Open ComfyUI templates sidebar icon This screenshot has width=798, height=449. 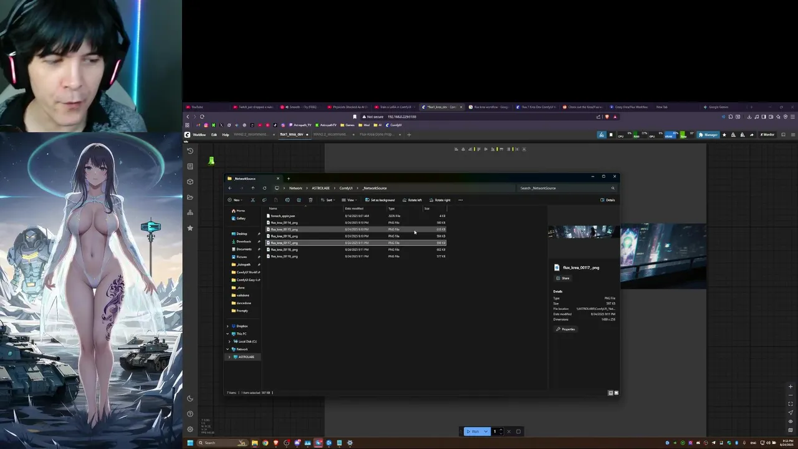click(190, 213)
